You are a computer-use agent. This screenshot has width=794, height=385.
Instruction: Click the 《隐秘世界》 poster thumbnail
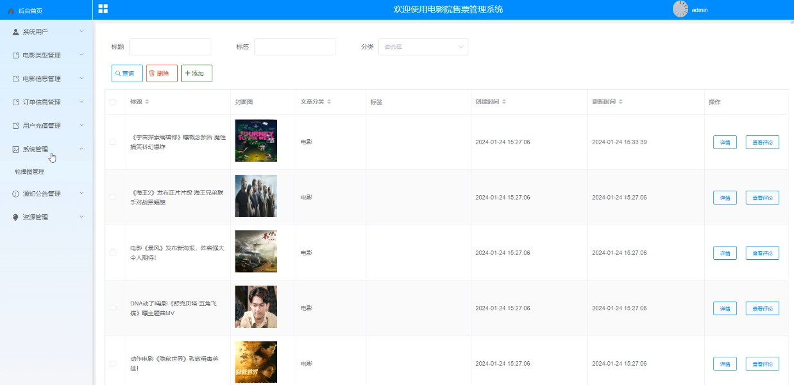tap(256, 363)
